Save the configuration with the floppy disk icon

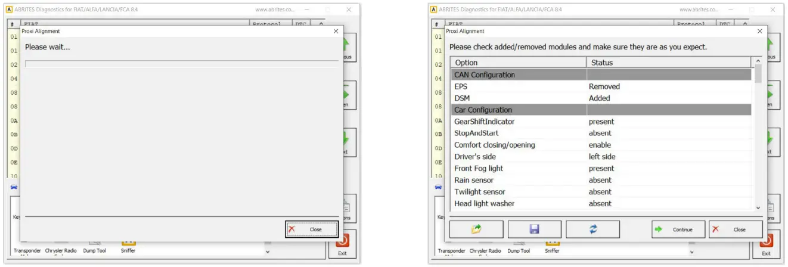pyautogui.click(x=534, y=229)
